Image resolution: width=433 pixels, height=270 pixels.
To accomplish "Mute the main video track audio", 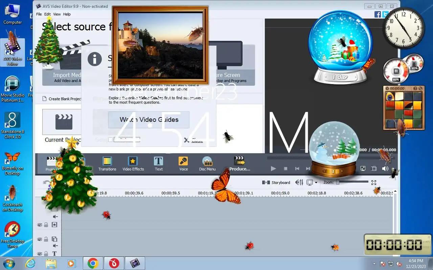I will click(55, 217).
